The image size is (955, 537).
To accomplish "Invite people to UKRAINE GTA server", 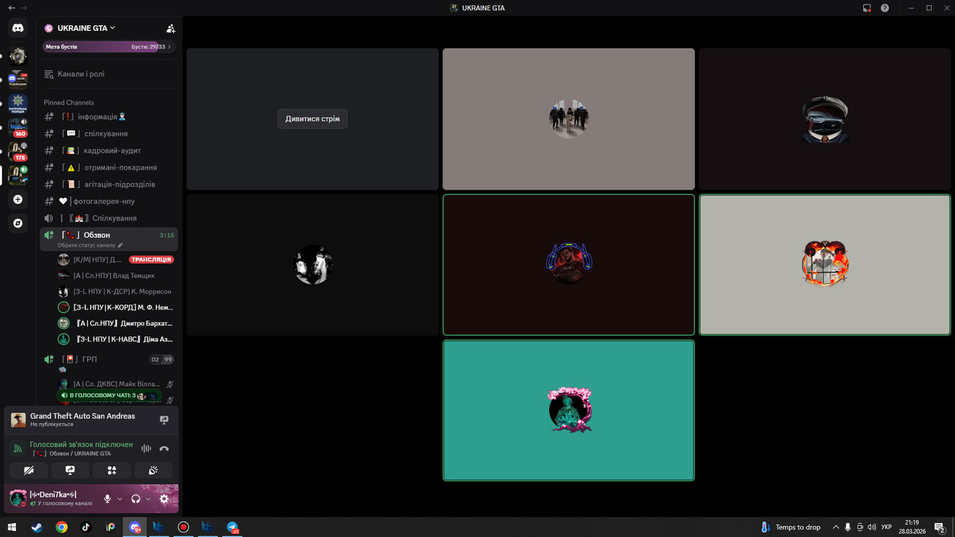I will 171,28.
